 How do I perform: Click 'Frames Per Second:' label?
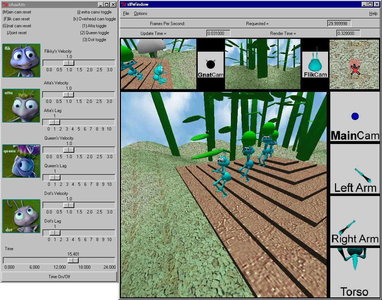click(168, 24)
